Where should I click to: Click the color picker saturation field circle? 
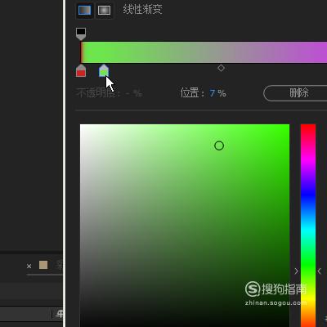pos(219,146)
